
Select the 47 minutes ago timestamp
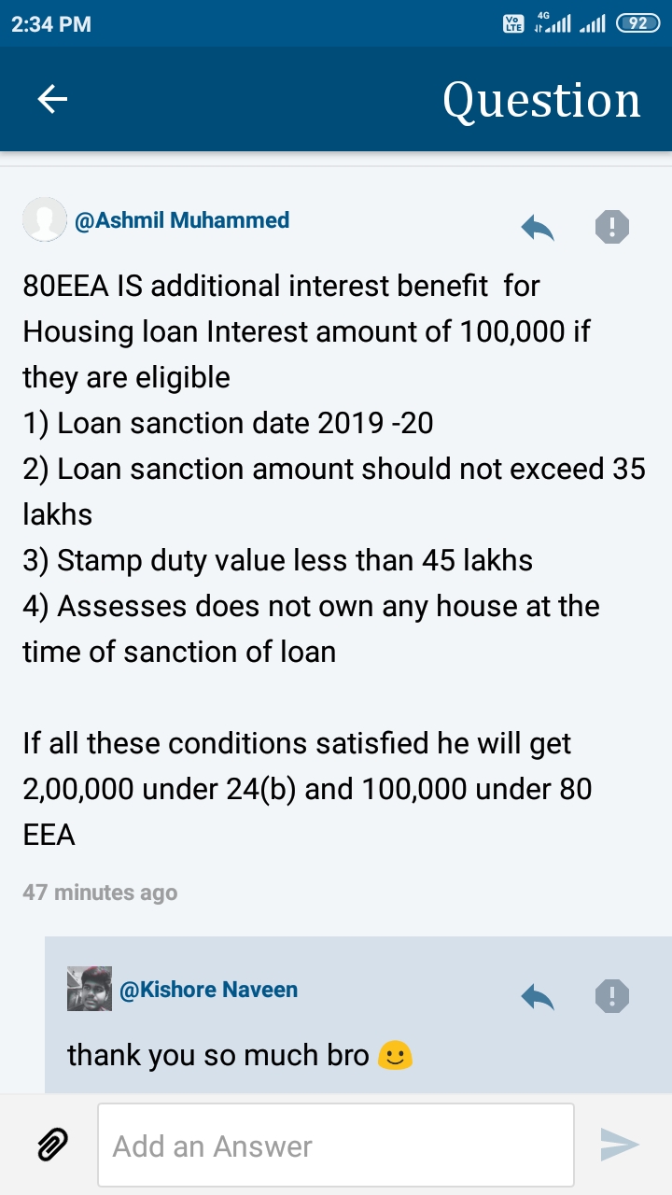[100, 893]
